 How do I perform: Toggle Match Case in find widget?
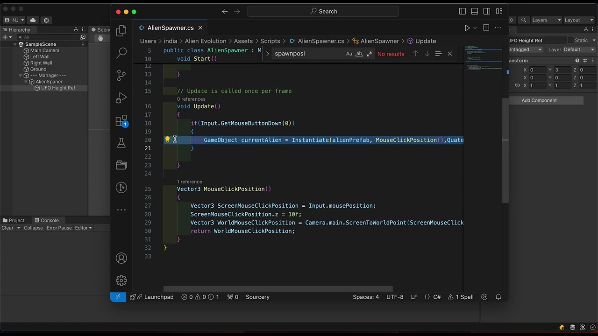point(349,54)
